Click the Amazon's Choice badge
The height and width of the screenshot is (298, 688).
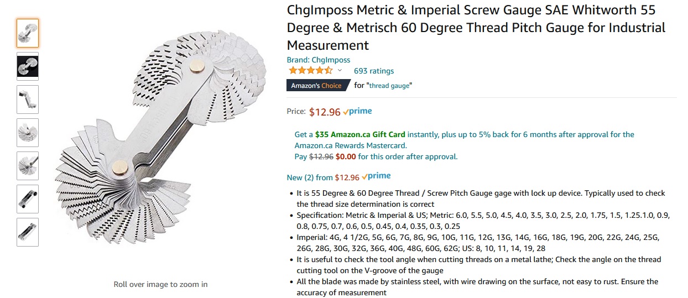pyautogui.click(x=317, y=86)
